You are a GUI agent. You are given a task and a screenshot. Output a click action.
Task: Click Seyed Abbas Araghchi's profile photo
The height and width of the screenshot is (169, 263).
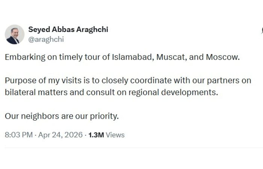[15, 35]
